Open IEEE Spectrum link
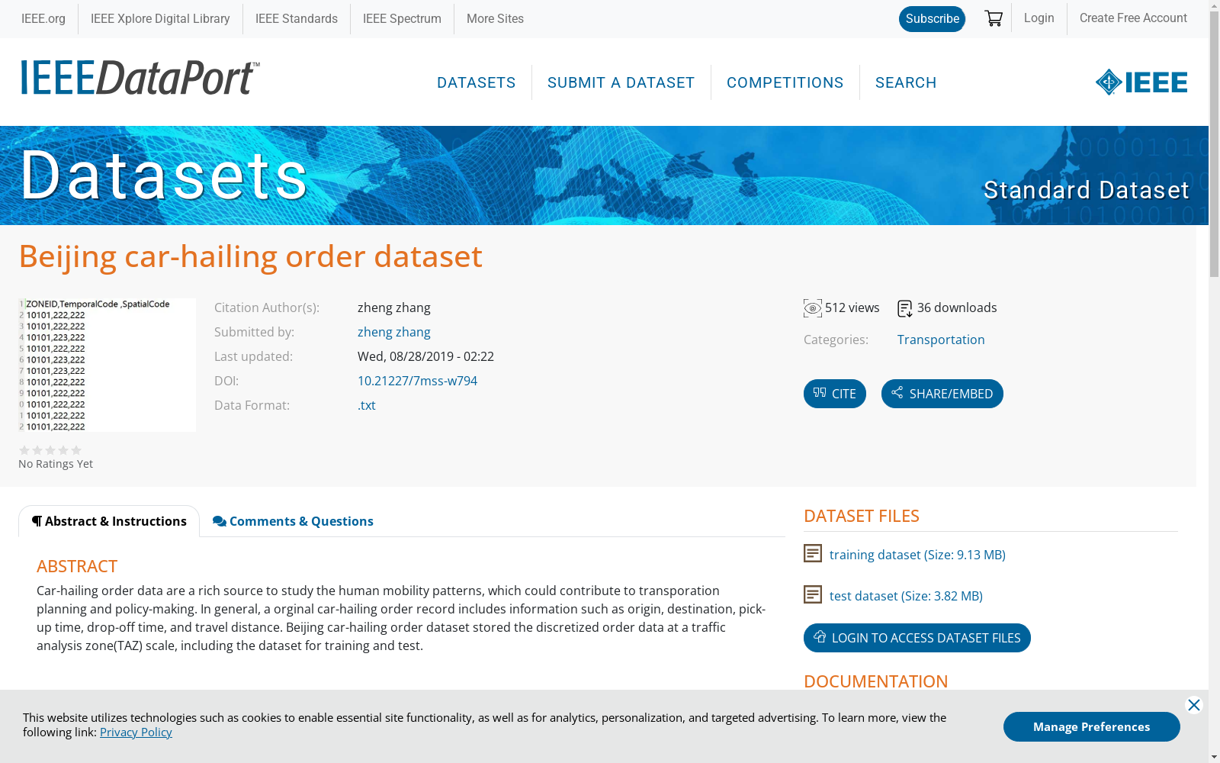Image resolution: width=1220 pixels, height=763 pixels. (402, 19)
